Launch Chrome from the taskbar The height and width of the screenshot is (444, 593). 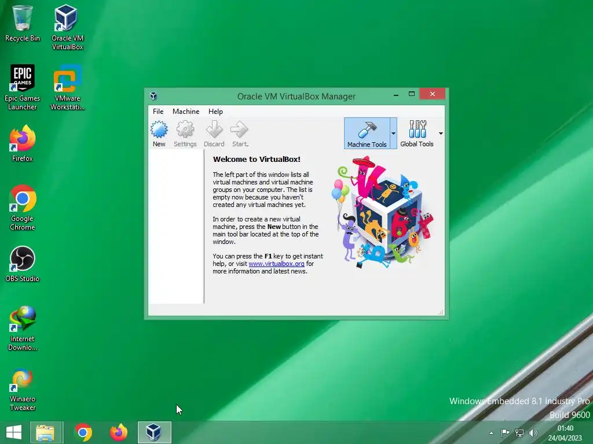click(x=83, y=432)
